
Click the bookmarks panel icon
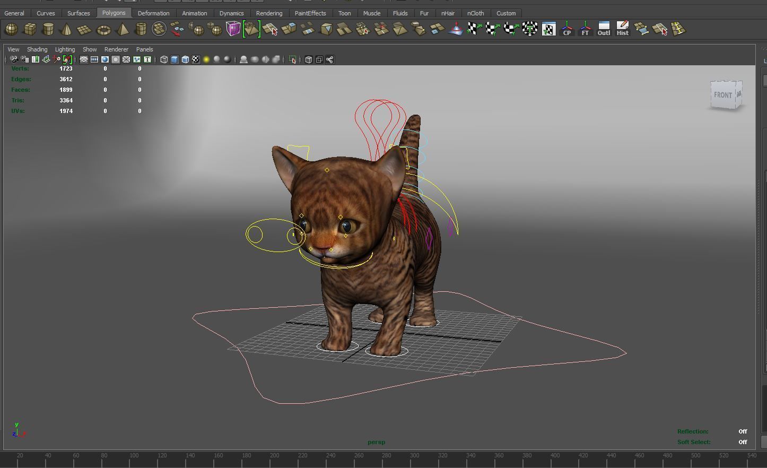(35, 59)
